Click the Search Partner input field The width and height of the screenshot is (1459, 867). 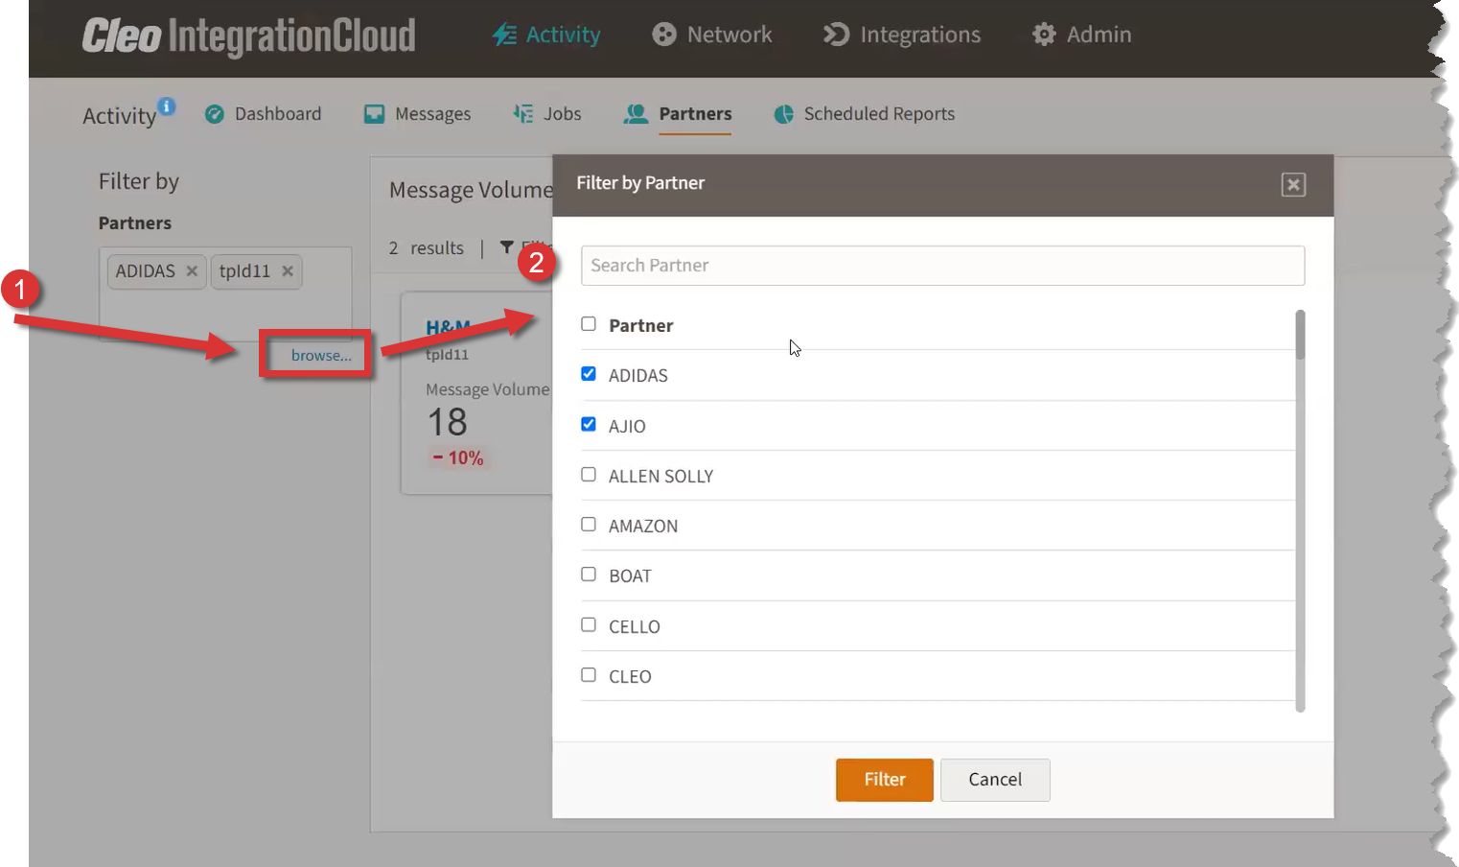(x=942, y=266)
